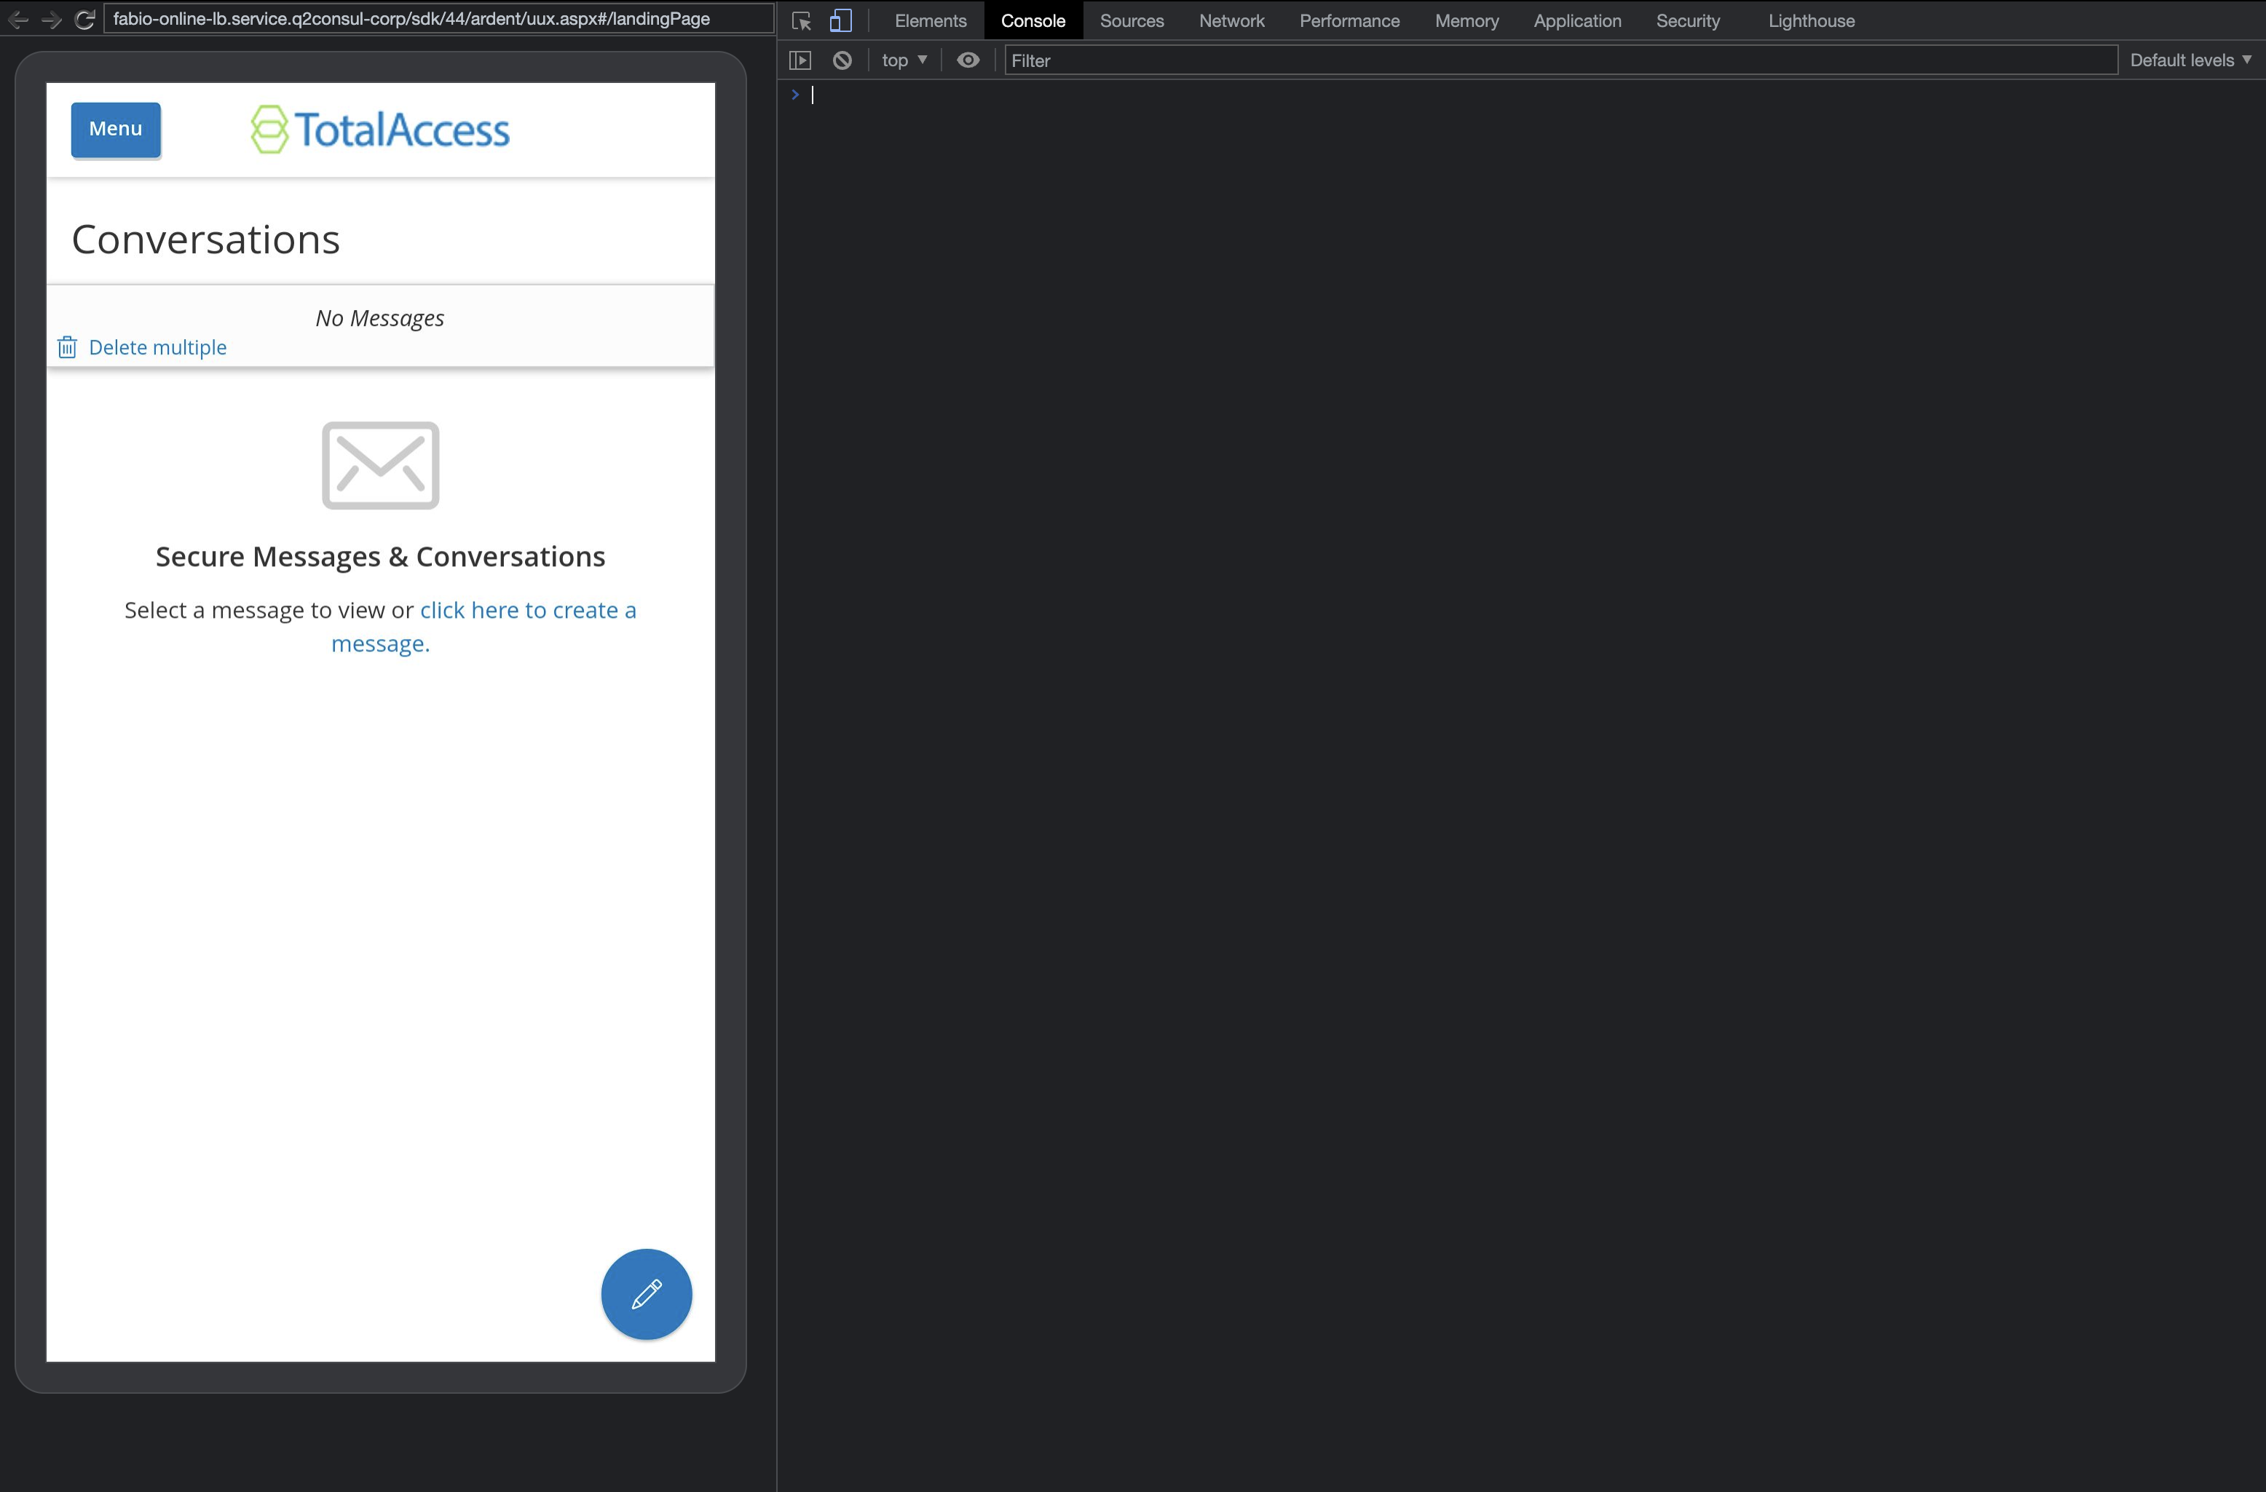This screenshot has height=1492, width=2266.
Task: Click the trash can icon beside Delete multiple
Action: click(67, 347)
